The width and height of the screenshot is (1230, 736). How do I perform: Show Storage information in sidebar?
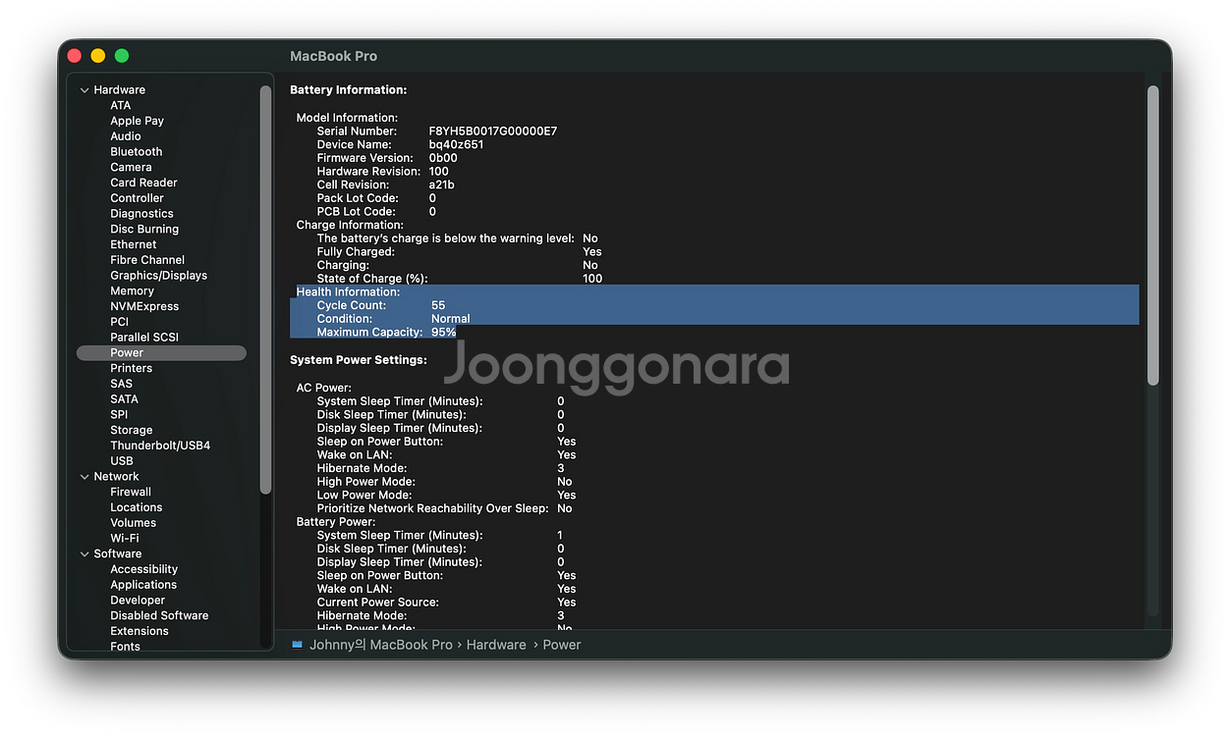coord(131,430)
